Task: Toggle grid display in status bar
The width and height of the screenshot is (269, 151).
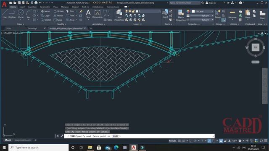Action: point(179,141)
